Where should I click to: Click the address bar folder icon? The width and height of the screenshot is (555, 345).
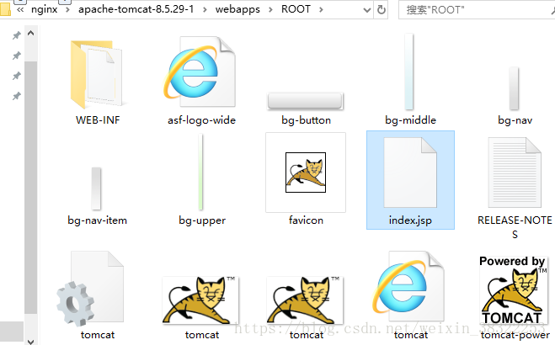[x=5, y=9]
